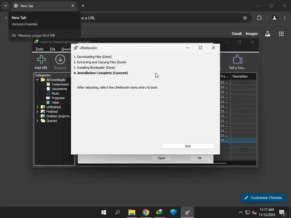291x218 pixels.
Task: Click the New Tab browser tab
Action: [44, 6]
